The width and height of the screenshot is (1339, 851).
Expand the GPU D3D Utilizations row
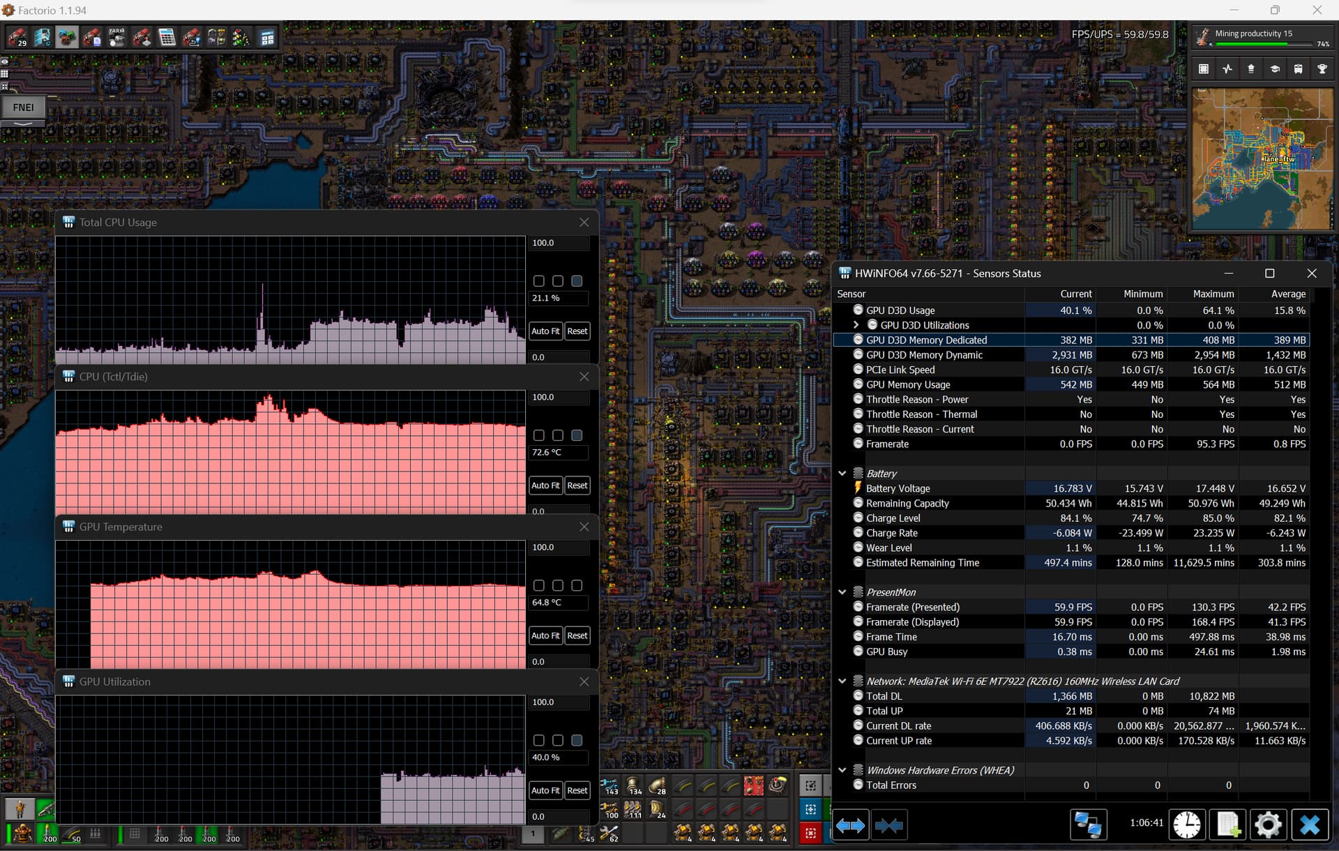(x=856, y=325)
